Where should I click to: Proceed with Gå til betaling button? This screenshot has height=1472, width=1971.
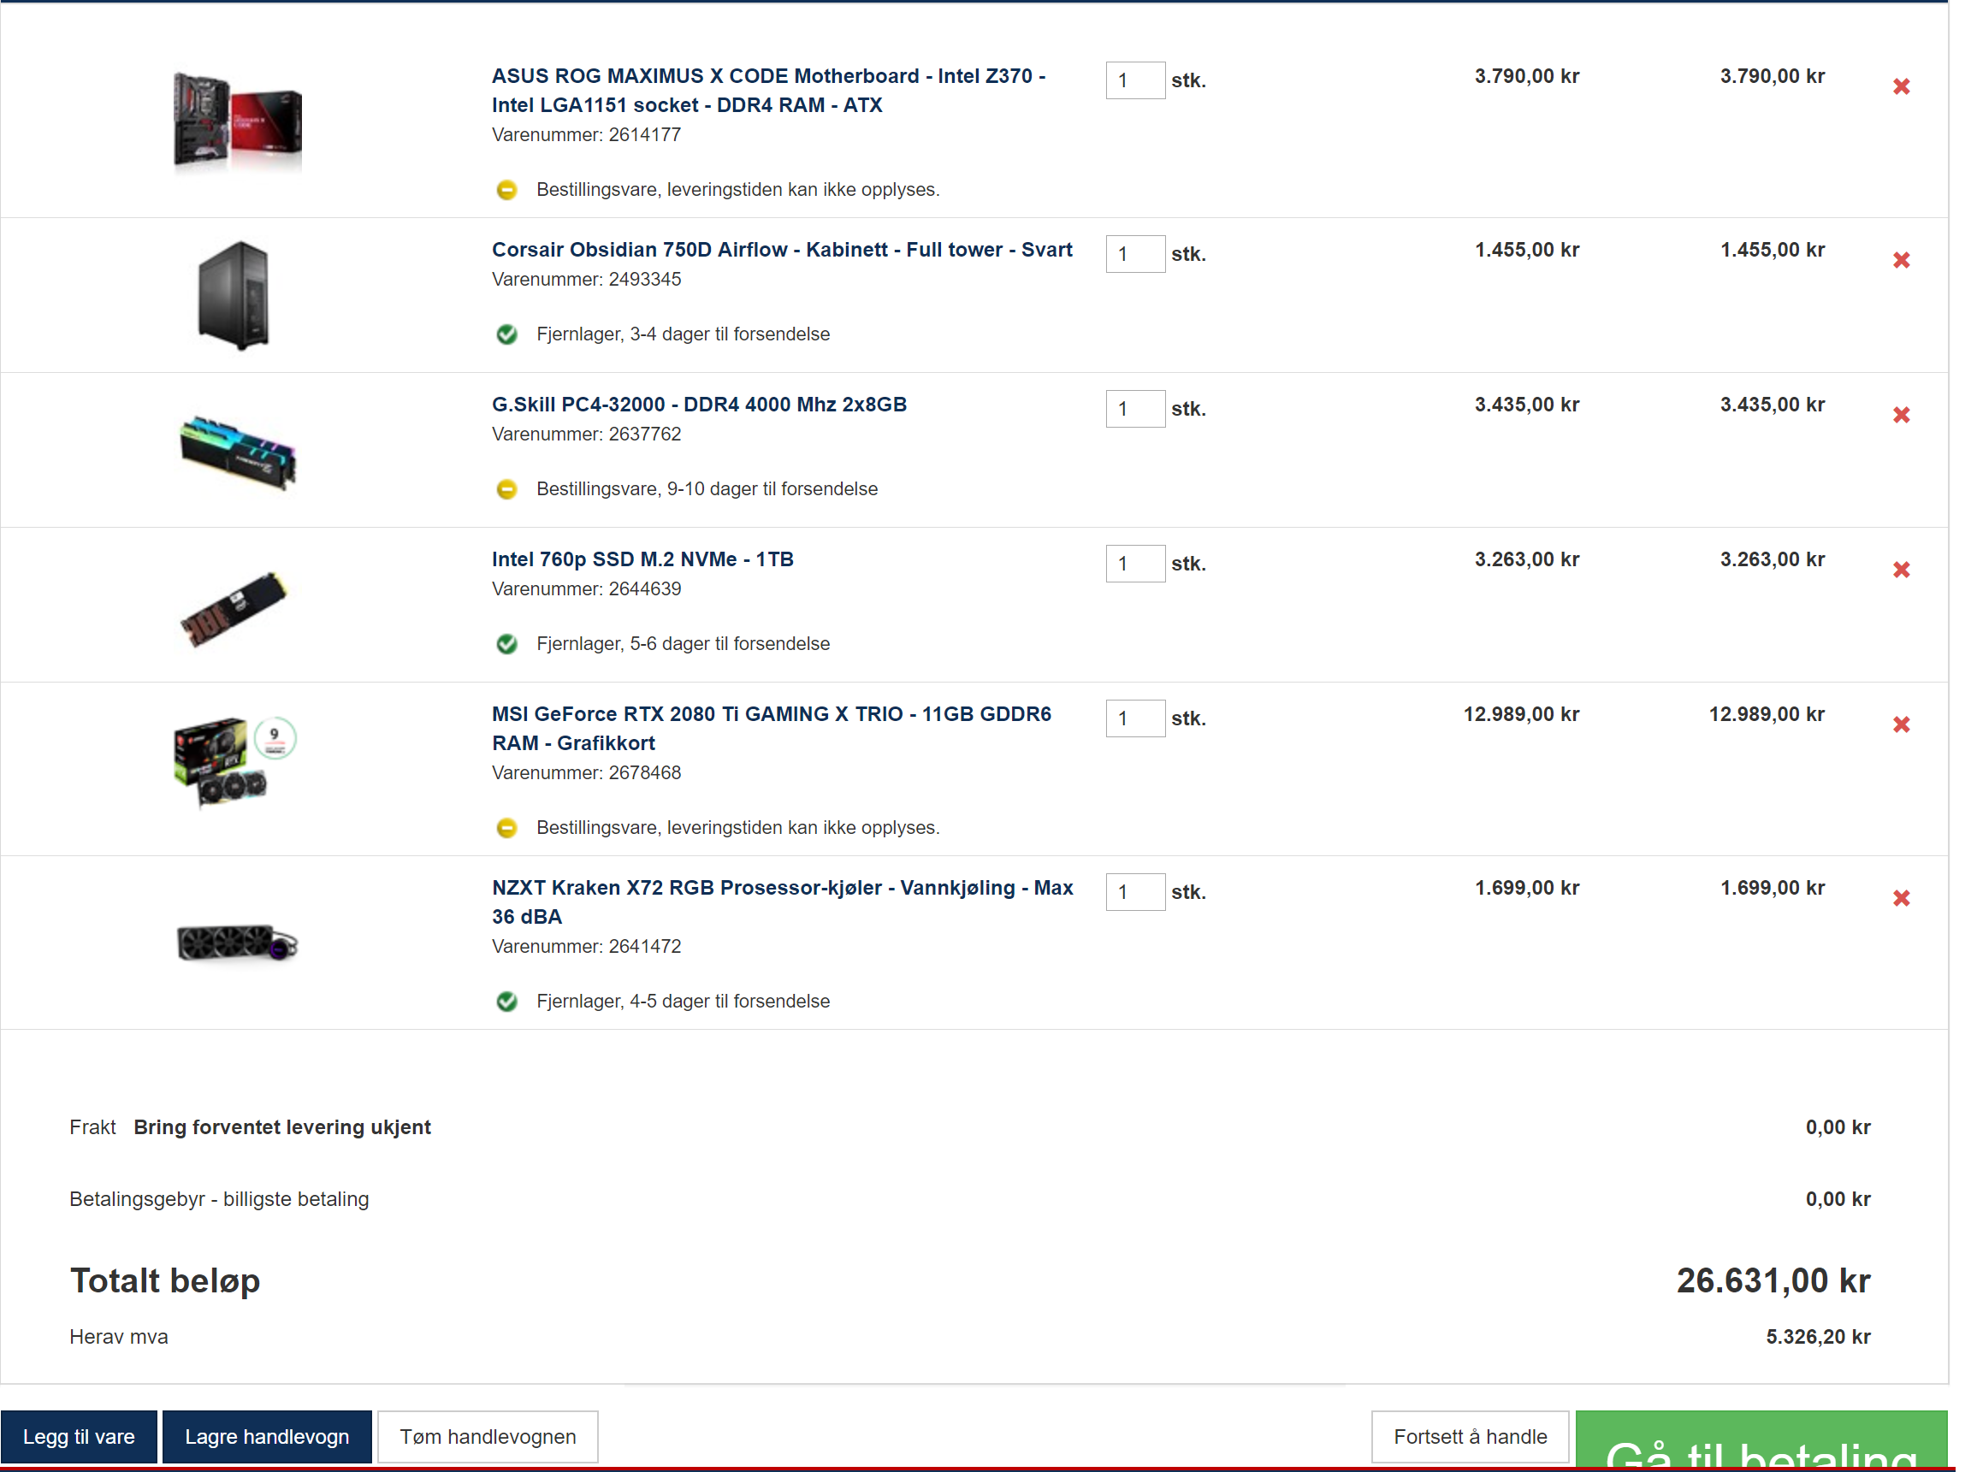[1761, 1439]
